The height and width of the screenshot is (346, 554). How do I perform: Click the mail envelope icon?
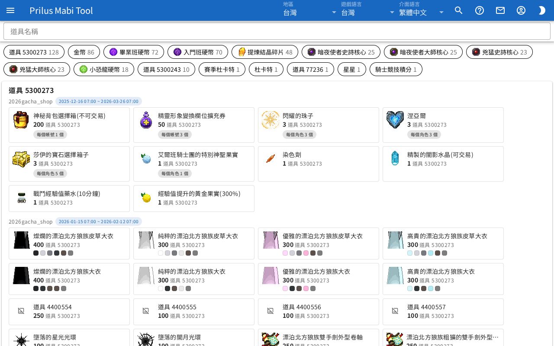click(500, 10)
